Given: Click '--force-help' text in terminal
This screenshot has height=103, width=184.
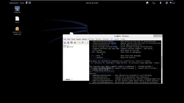Looking at the screenshot, I should 97,50.
